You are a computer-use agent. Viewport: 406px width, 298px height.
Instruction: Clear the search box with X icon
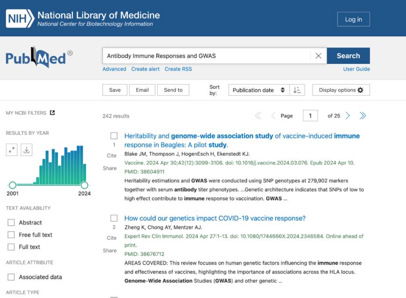[318, 56]
